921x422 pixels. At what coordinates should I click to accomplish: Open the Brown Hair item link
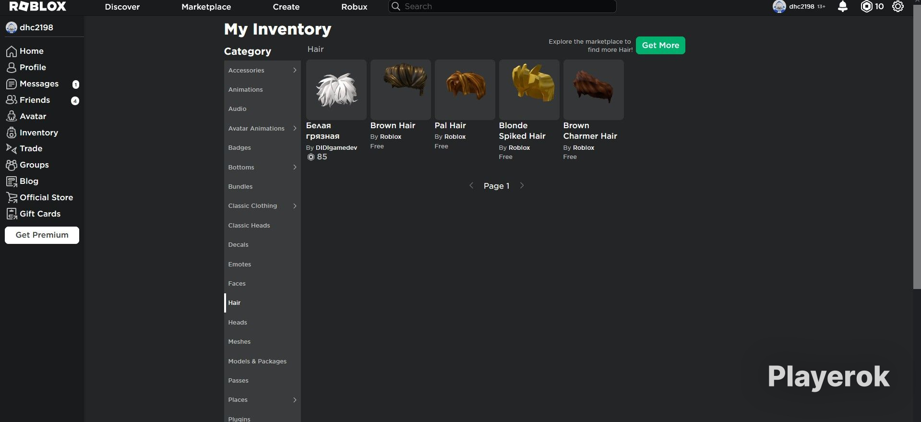tap(393, 126)
